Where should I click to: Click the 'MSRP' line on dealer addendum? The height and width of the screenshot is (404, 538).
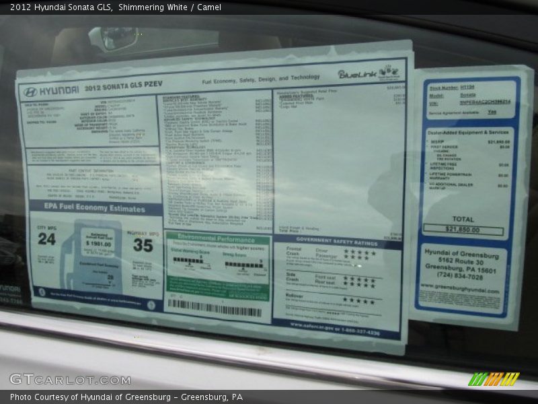coord(469,141)
